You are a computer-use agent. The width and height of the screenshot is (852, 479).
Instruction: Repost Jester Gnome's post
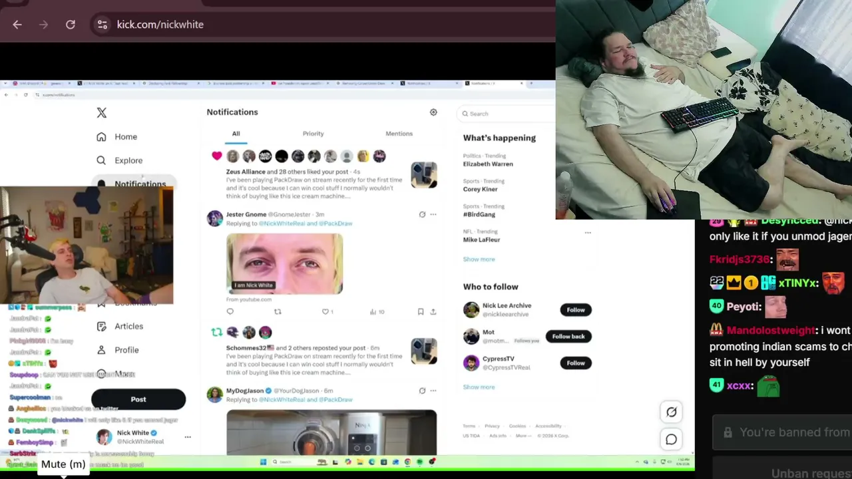pos(278,311)
